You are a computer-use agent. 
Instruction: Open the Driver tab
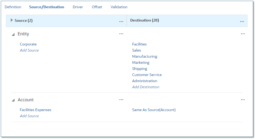click(78, 7)
